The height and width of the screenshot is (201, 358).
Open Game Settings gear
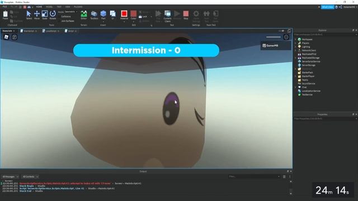pyautogui.click(x=196, y=16)
